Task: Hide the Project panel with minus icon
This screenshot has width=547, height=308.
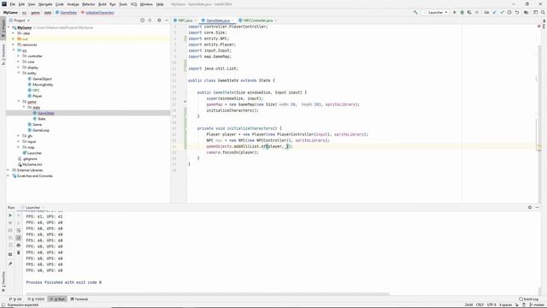Action: (167, 21)
